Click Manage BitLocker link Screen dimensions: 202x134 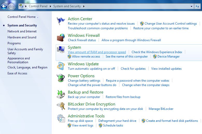tap(161, 109)
